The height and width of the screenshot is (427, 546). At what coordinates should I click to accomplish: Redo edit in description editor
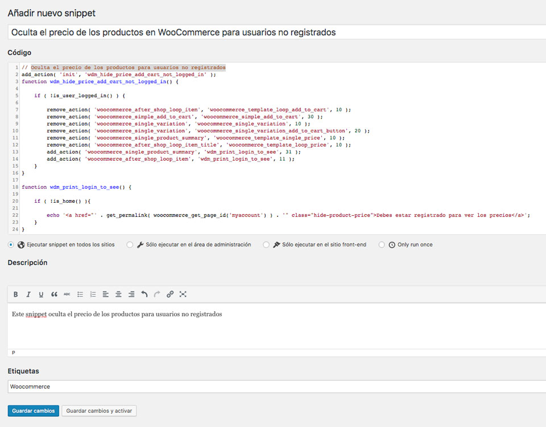(x=157, y=295)
